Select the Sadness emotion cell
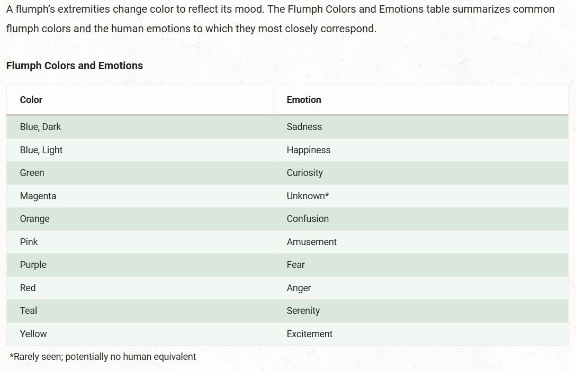This screenshot has width=576, height=371. tap(420, 127)
